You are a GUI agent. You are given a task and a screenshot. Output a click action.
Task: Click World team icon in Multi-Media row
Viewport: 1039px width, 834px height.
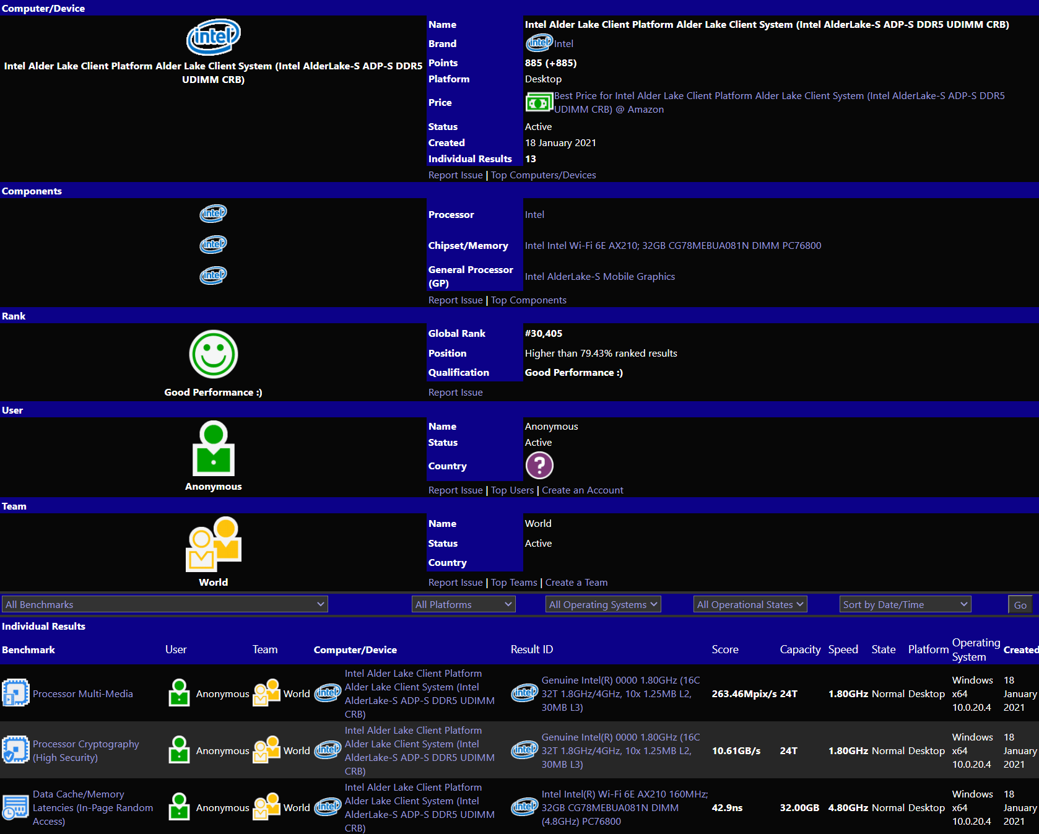click(x=266, y=693)
